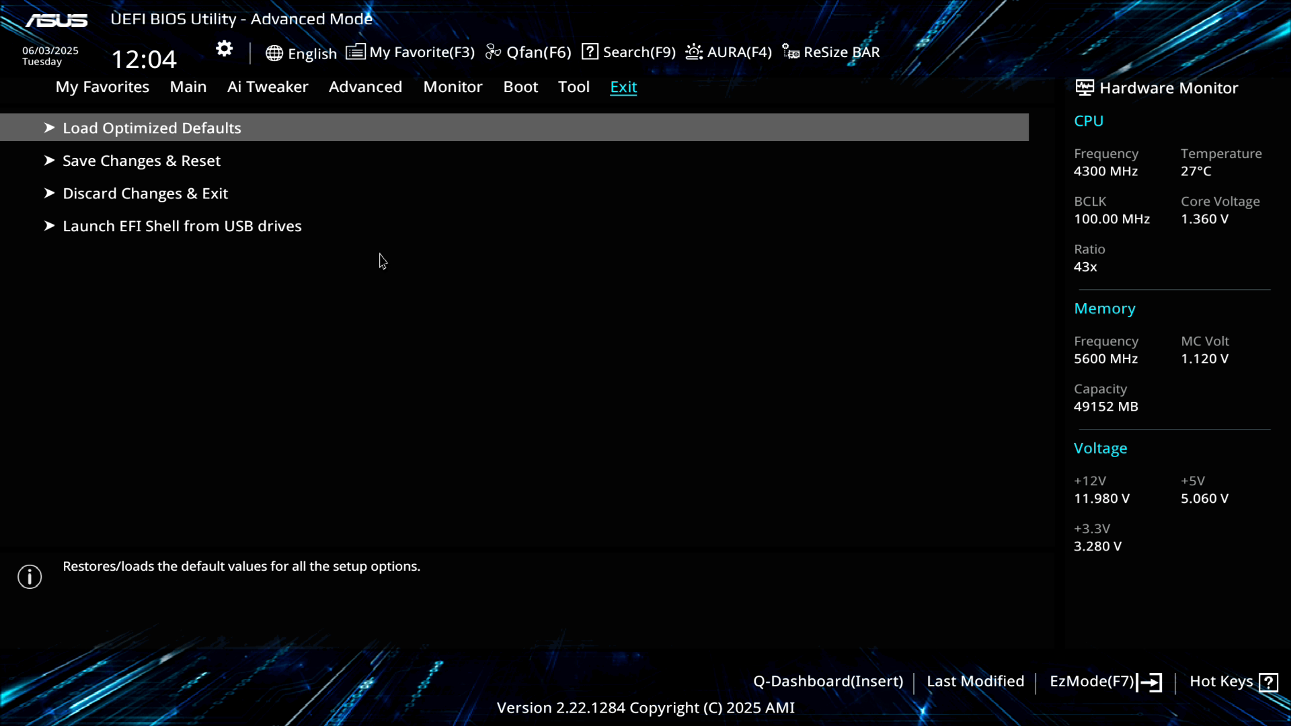Open the Hot Keys question mark icon
Viewport: 1291px width, 726px height.
1268,682
